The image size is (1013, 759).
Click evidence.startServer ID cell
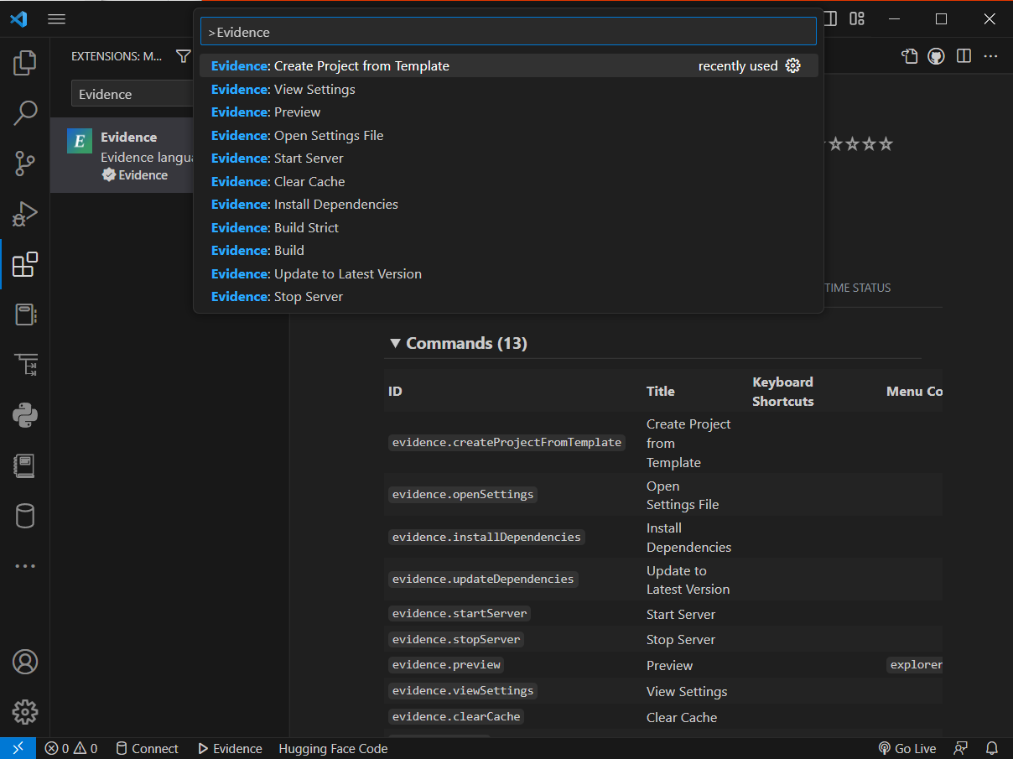(460, 614)
